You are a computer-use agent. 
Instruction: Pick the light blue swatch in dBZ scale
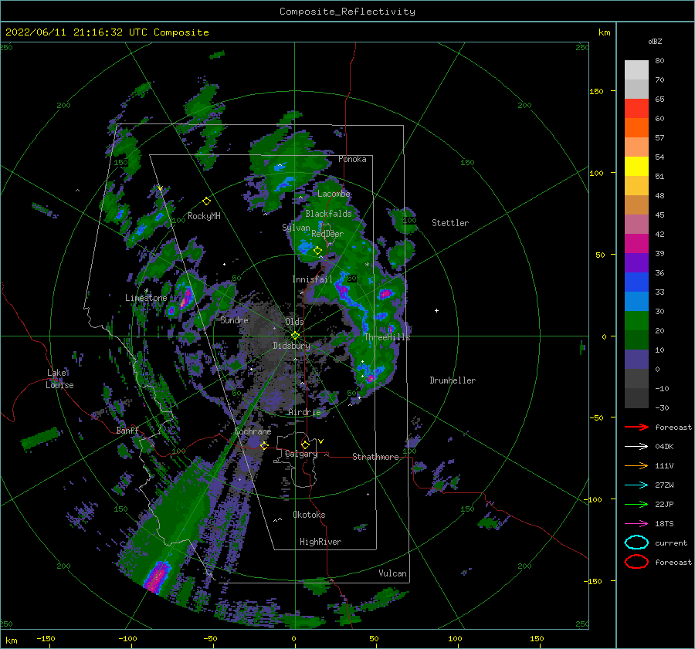tap(636, 302)
